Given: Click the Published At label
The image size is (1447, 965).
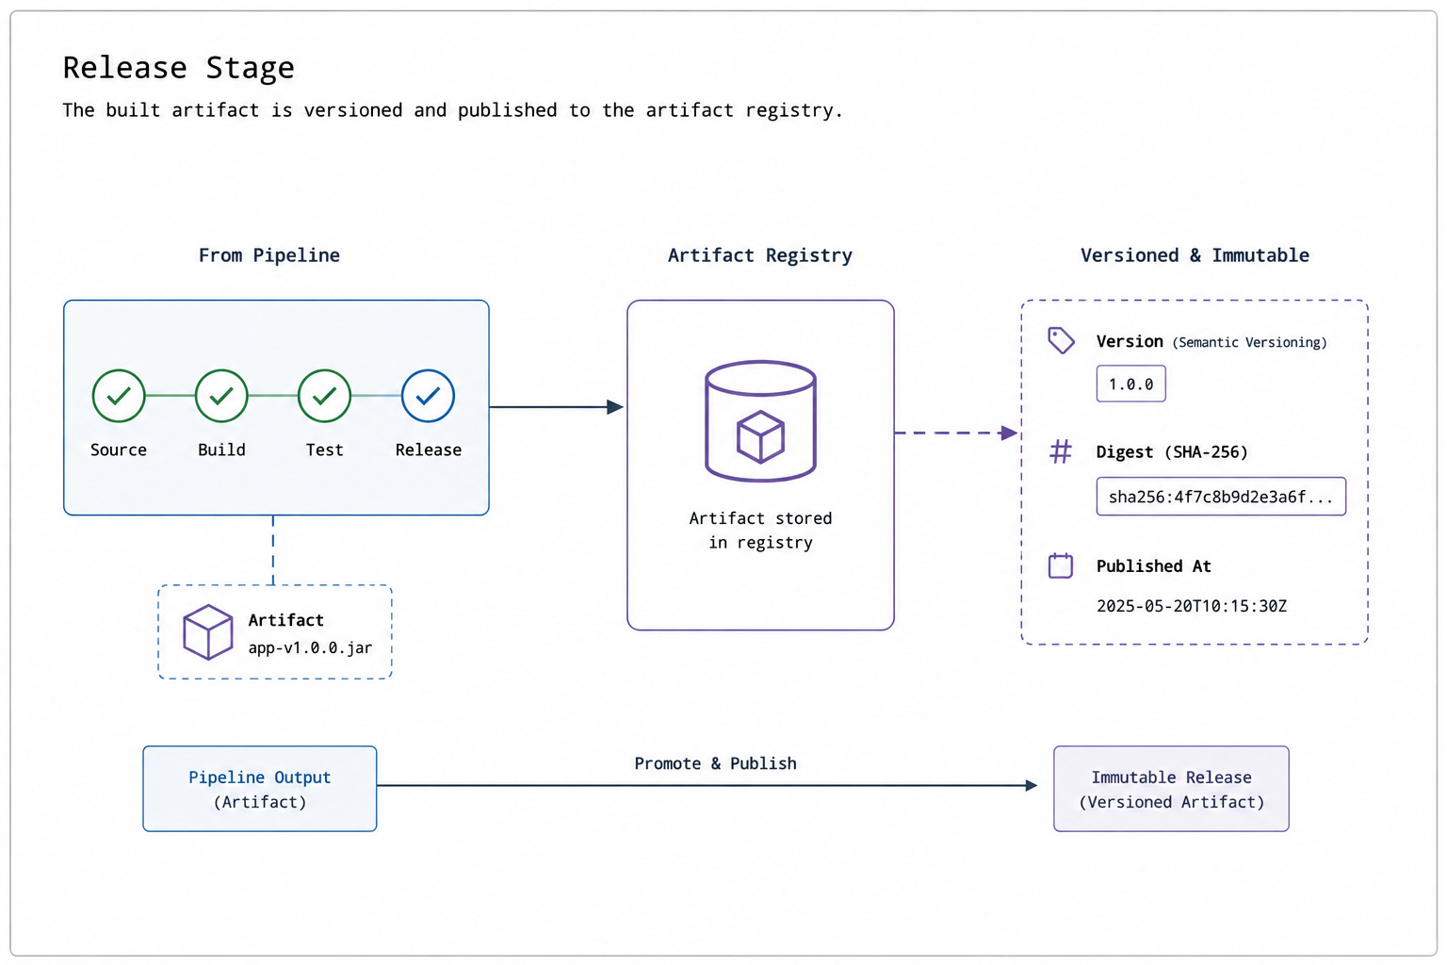Looking at the screenshot, I should pyautogui.click(x=1153, y=566).
